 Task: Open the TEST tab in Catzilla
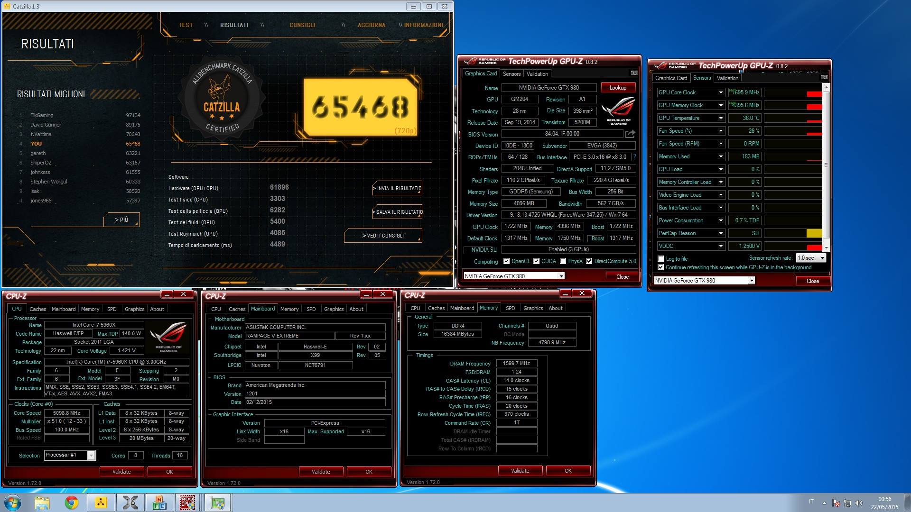(x=186, y=25)
